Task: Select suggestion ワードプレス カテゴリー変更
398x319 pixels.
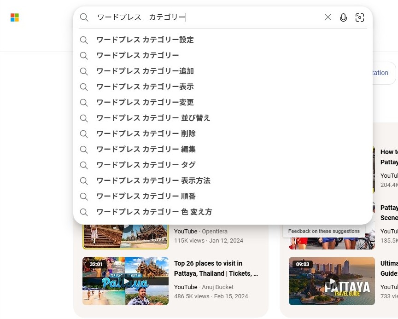Action: [x=145, y=103]
